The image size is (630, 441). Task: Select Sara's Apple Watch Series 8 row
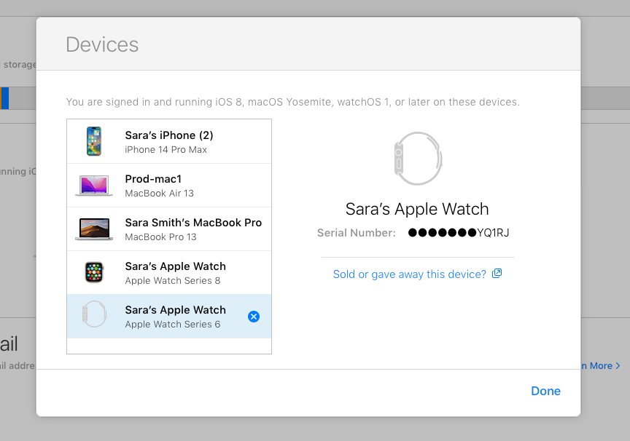pyautogui.click(x=169, y=273)
